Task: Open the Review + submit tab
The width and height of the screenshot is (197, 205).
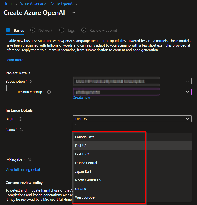Action: tap(99, 30)
